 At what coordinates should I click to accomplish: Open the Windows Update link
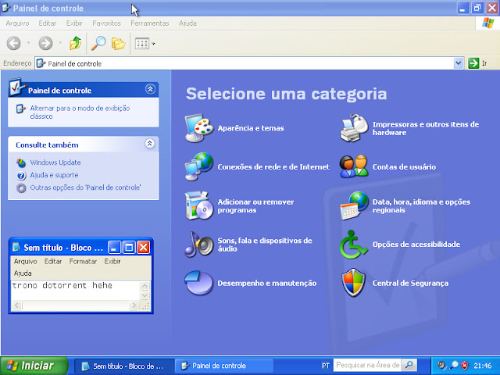[55, 162]
